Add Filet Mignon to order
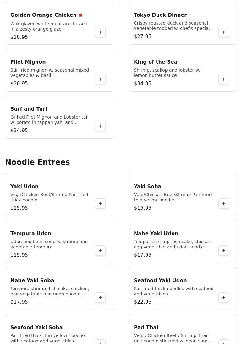The height and width of the screenshot is (344, 242). click(100, 79)
